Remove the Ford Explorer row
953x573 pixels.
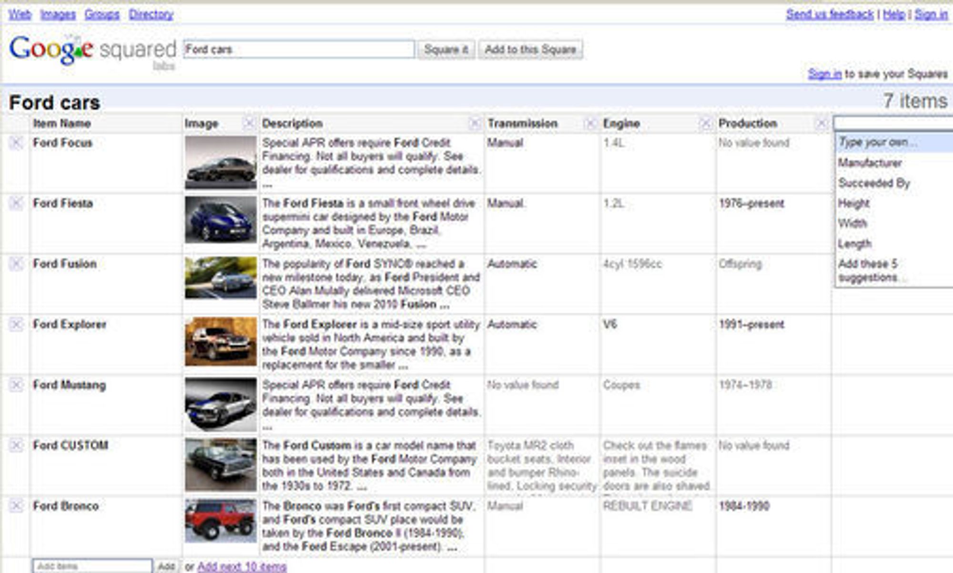(x=16, y=325)
